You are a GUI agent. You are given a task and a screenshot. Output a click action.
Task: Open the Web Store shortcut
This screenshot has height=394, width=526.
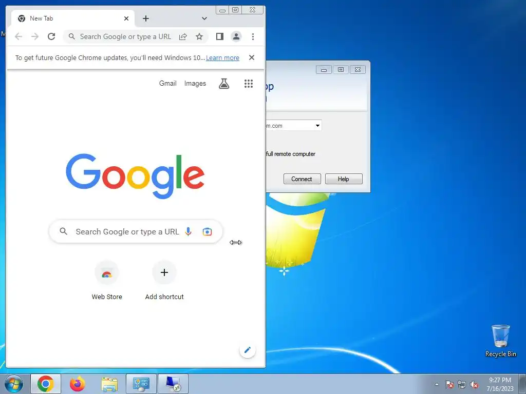click(x=107, y=281)
